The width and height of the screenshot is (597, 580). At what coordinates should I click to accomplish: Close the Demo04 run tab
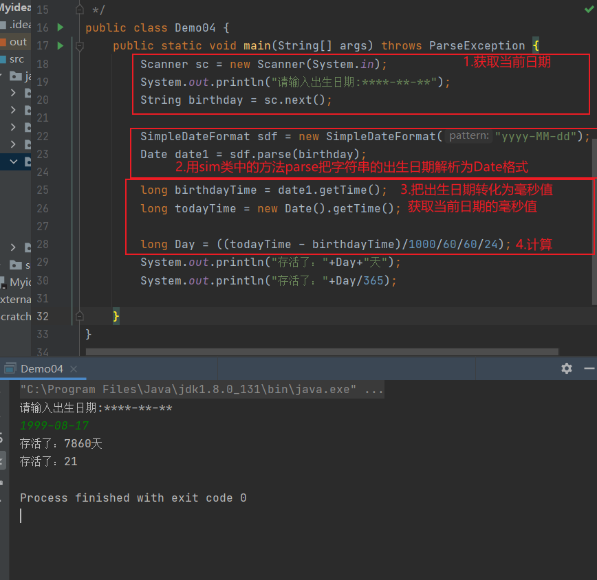click(74, 368)
